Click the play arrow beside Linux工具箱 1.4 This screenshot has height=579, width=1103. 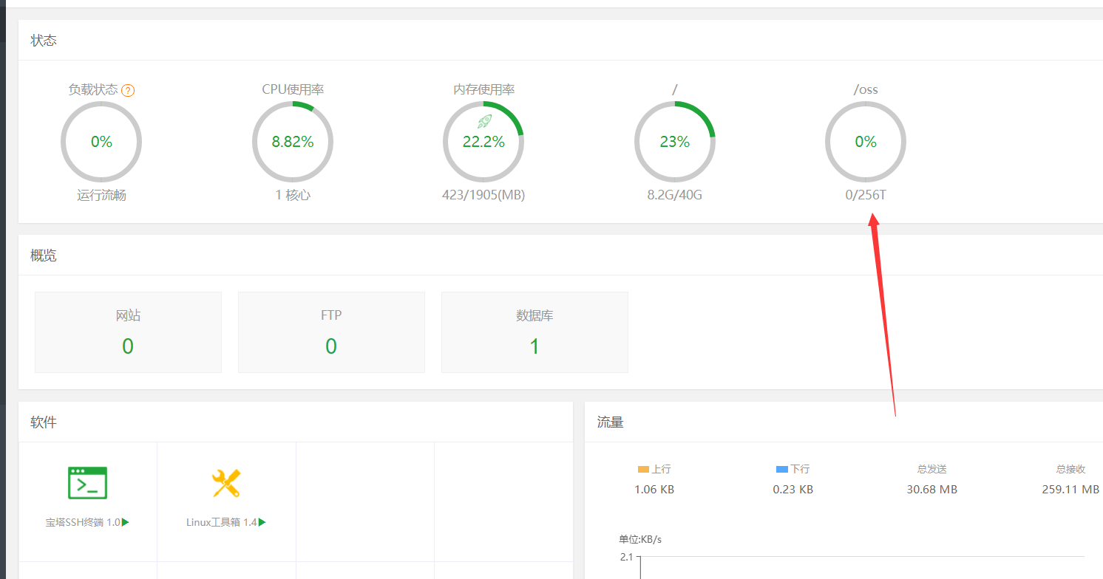point(262,522)
